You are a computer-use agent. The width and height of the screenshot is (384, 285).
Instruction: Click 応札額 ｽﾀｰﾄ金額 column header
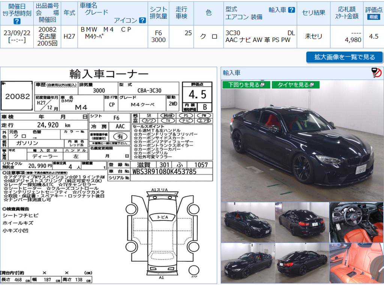tap(346, 13)
